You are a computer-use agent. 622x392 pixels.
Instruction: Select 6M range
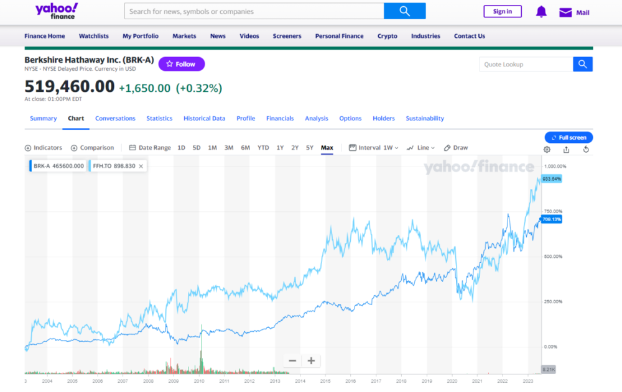(x=246, y=147)
